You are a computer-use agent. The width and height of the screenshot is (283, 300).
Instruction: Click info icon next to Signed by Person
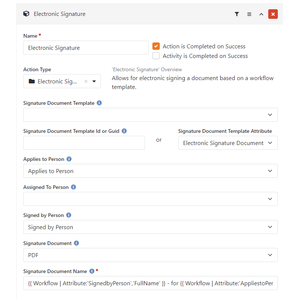(69, 215)
